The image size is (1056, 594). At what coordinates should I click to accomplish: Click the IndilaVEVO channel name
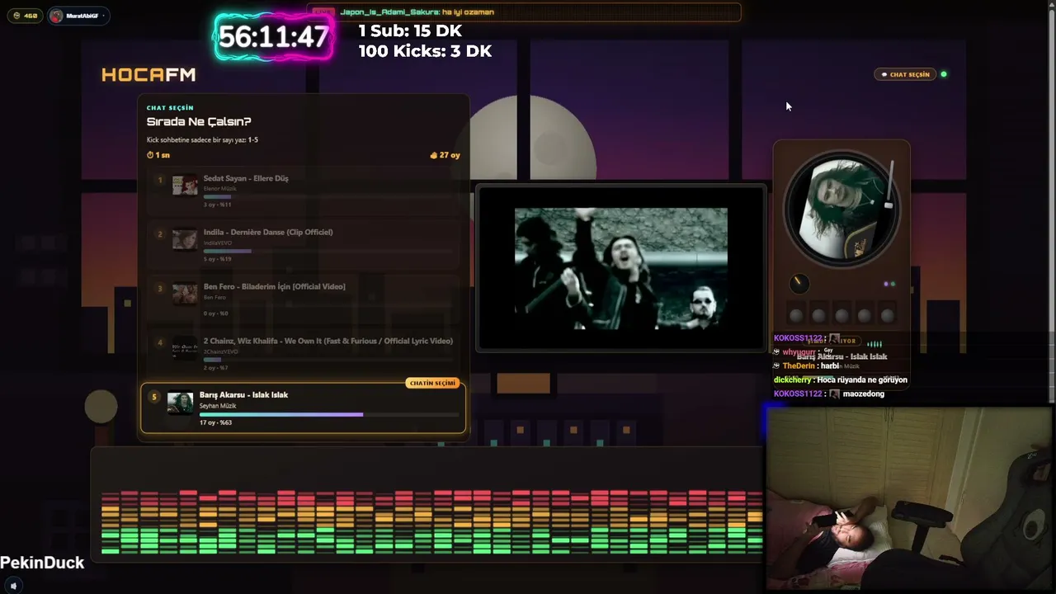[219, 243]
